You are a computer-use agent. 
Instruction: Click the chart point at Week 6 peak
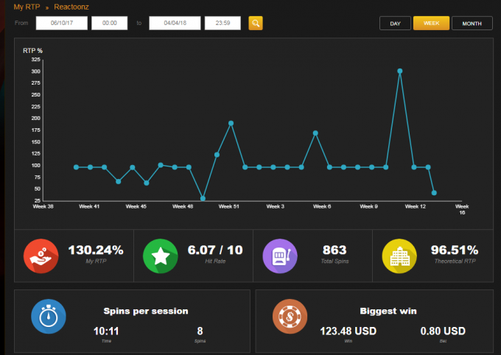pyautogui.click(x=315, y=133)
